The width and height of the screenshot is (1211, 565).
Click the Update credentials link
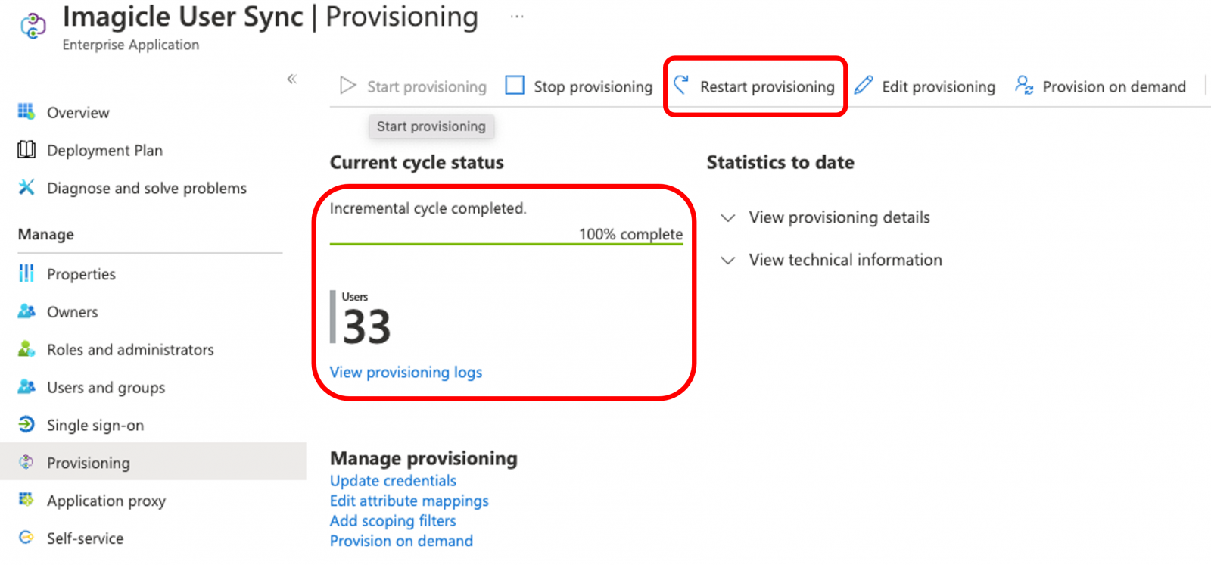tap(393, 481)
